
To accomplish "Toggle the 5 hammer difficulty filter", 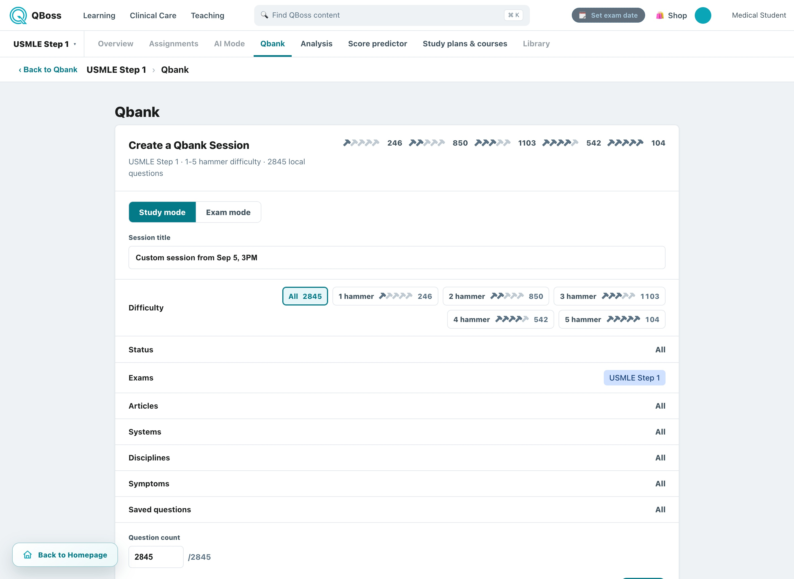I will pyautogui.click(x=612, y=319).
